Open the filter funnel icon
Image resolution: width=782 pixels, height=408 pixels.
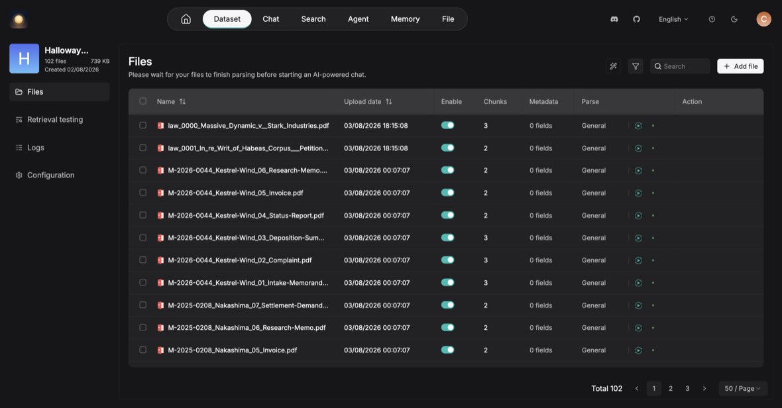point(636,66)
